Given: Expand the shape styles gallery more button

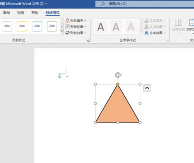Looking at the screenshot, I should pyautogui.click(x=62, y=32).
